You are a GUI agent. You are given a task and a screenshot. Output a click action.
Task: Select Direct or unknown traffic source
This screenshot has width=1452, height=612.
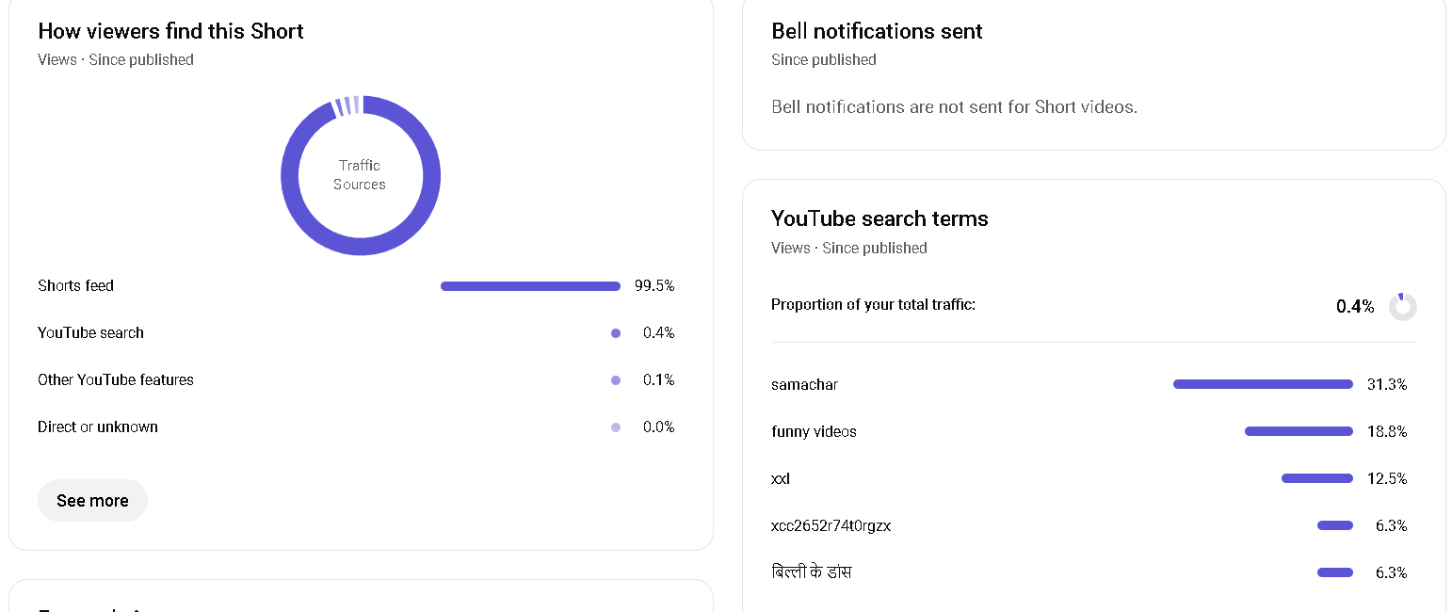coord(98,427)
